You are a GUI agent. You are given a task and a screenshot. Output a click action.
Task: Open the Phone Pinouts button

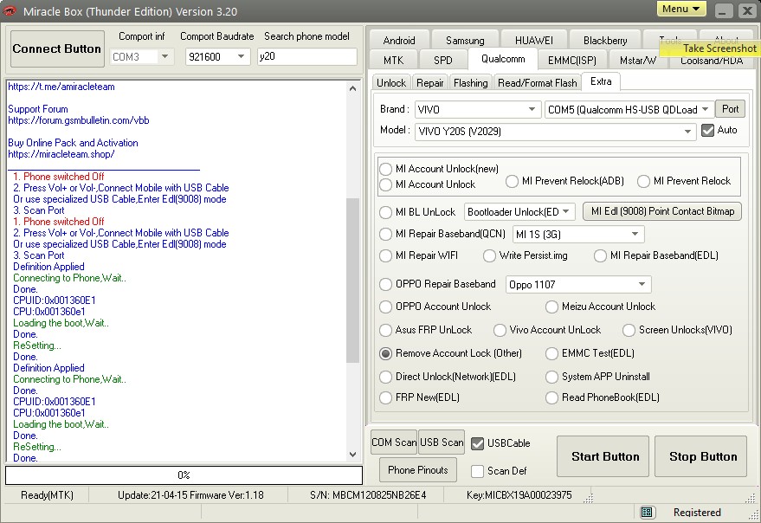(418, 470)
